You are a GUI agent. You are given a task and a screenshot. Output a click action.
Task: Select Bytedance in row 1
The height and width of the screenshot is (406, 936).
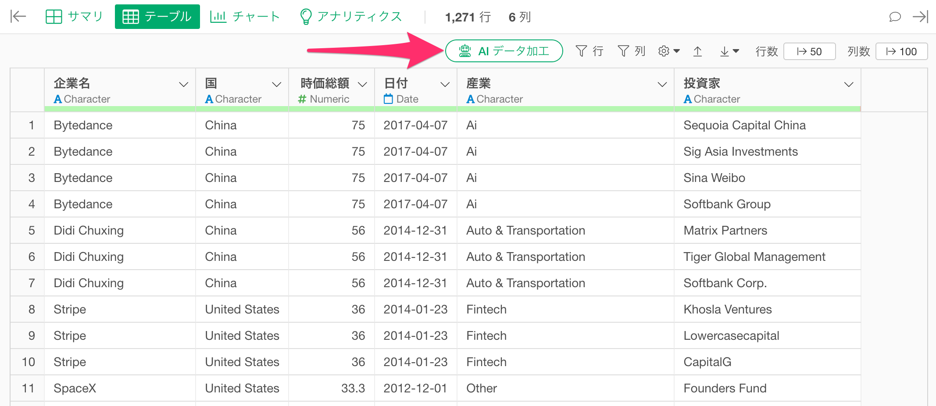120,125
